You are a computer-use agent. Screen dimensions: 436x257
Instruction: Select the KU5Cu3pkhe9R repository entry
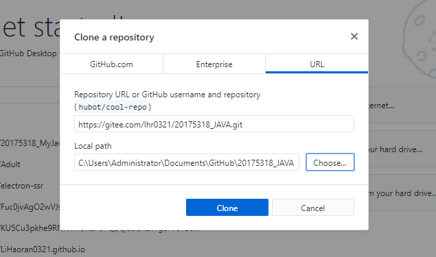30,228
